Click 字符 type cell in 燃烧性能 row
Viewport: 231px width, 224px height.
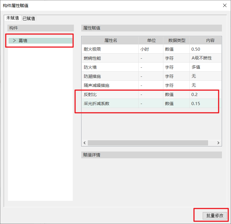point(176,58)
